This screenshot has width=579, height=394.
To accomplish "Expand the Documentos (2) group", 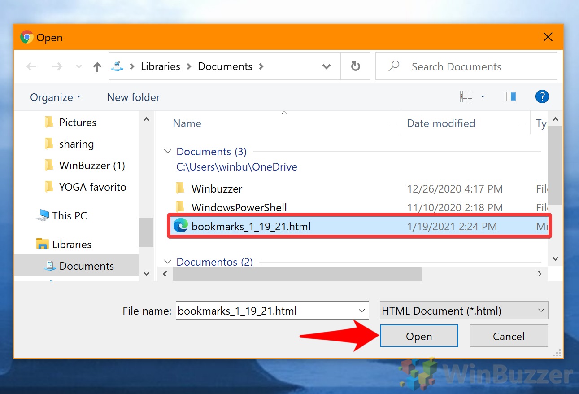I will (167, 262).
